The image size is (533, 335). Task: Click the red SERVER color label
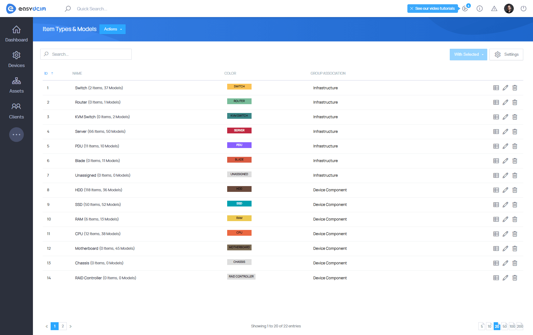coord(239,130)
